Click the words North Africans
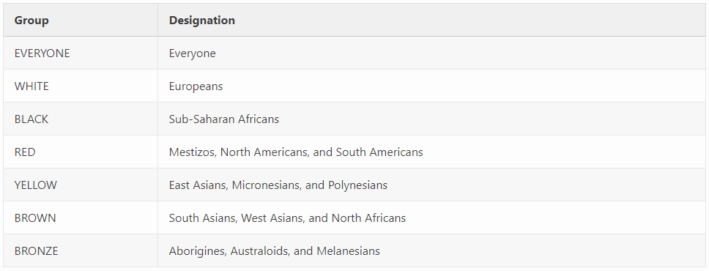The height and width of the screenshot is (271, 709). [368, 218]
